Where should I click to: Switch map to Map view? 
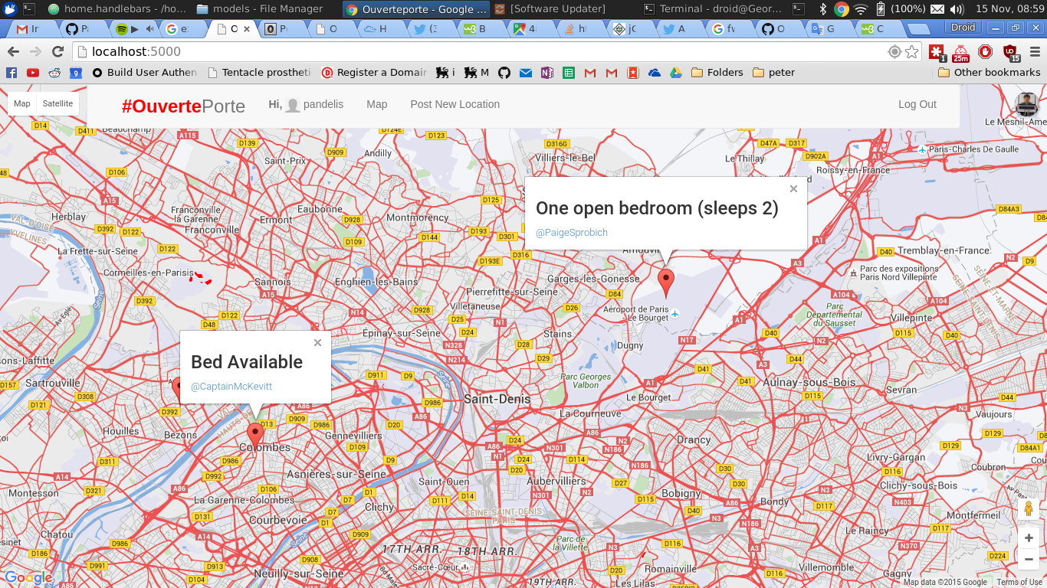point(22,103)
